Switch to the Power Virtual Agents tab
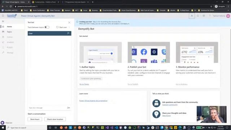Screen dimensions: 231x130 (16, 2)
